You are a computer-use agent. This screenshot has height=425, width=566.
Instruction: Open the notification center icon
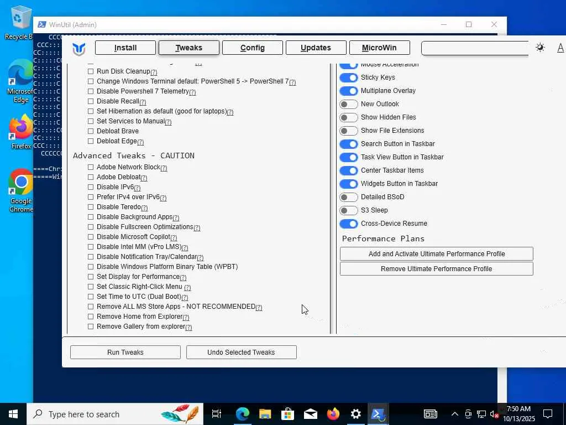tap(548, 414)
